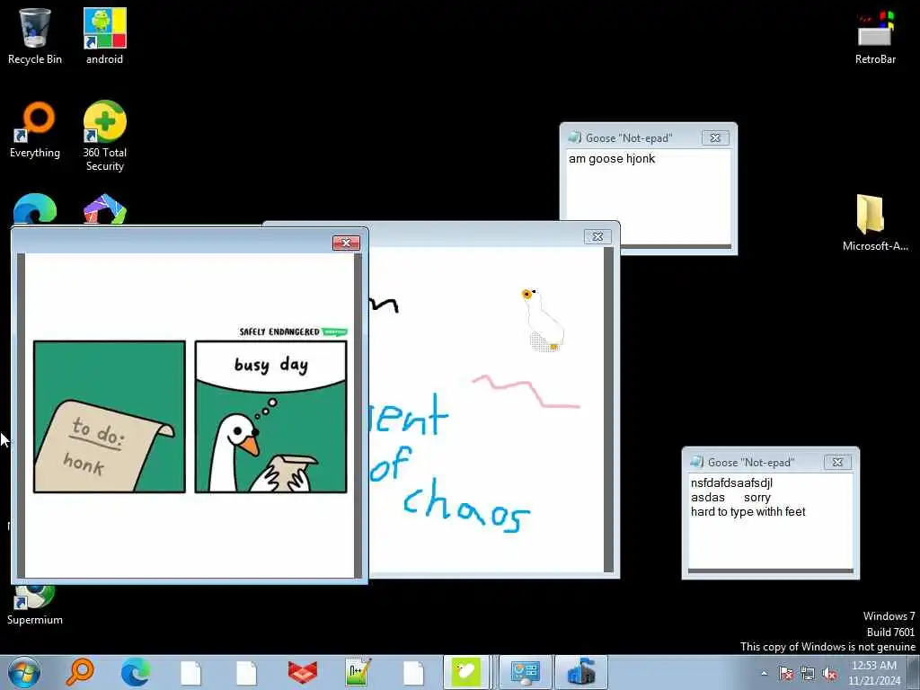Select the android desktop shortcut
Image resolution: width=920 pixels, height=690 pixels.
coord(104,36)
